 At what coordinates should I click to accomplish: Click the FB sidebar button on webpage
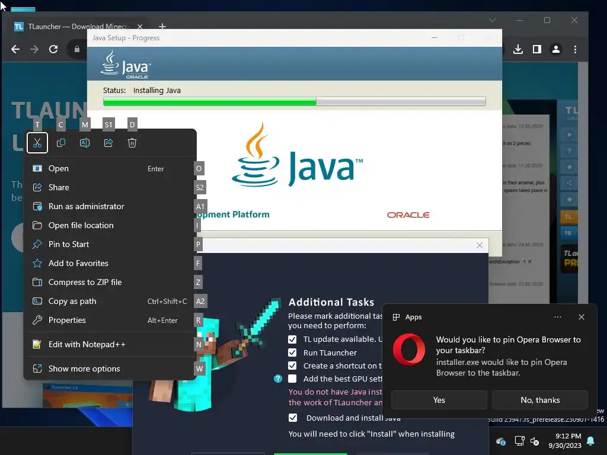point(568,233)
